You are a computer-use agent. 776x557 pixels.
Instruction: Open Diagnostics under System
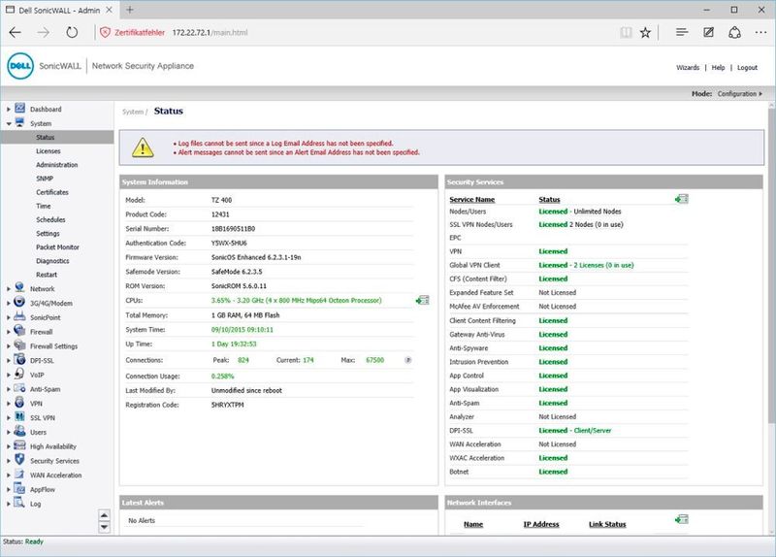(52, 261)
